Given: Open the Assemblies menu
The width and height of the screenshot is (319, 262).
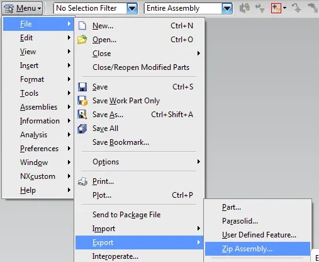Looking at the screenshot, I should pyautogui.click(x=38, y=107).
